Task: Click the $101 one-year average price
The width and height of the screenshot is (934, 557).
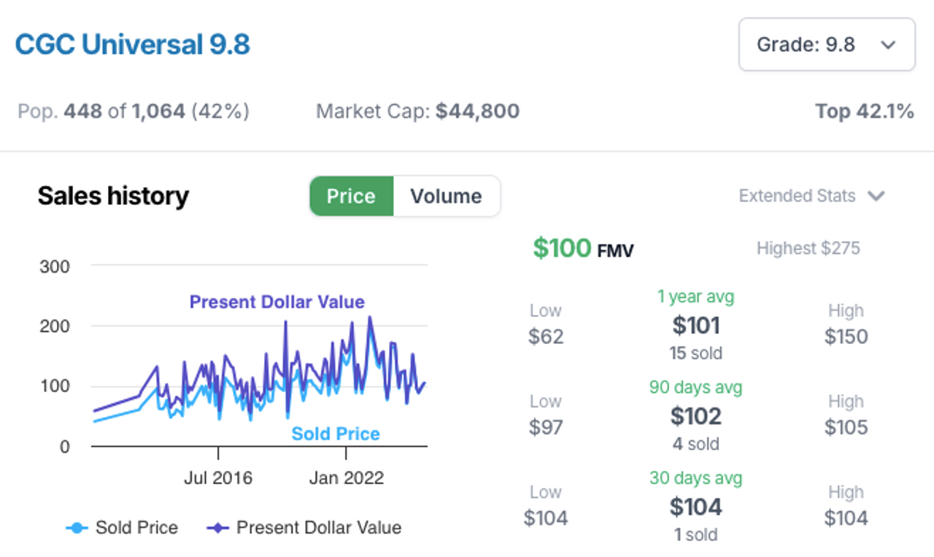Action: click(695, 325)
